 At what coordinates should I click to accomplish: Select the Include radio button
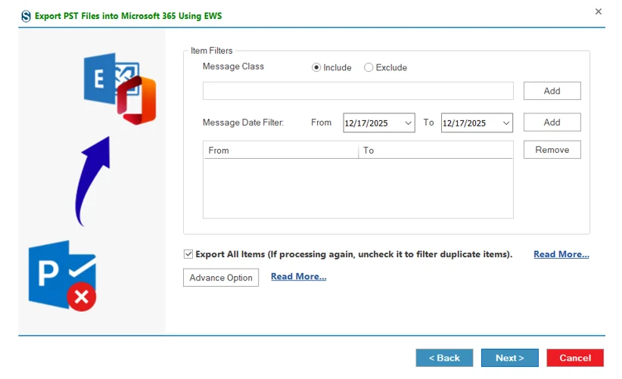coord(316,67)
